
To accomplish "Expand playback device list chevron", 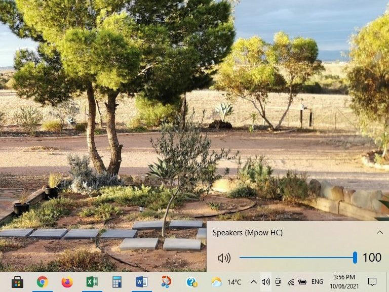I will (x=379, y=232).
